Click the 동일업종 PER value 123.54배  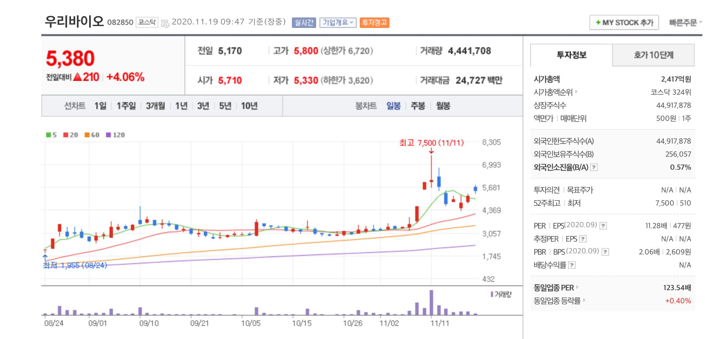677,288
